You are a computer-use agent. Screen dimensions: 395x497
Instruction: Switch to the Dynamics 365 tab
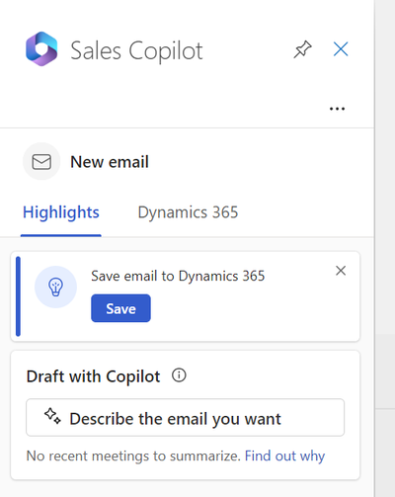(188, 212)
